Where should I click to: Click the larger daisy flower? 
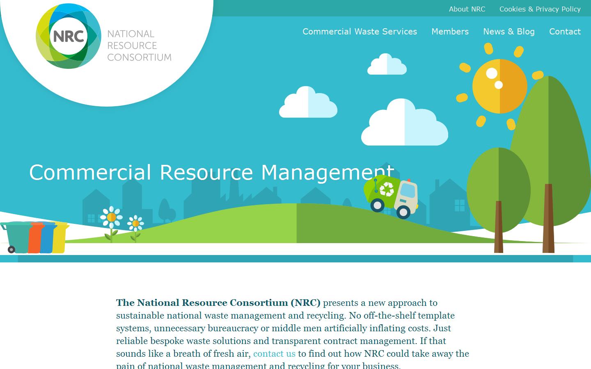(111, 217)
